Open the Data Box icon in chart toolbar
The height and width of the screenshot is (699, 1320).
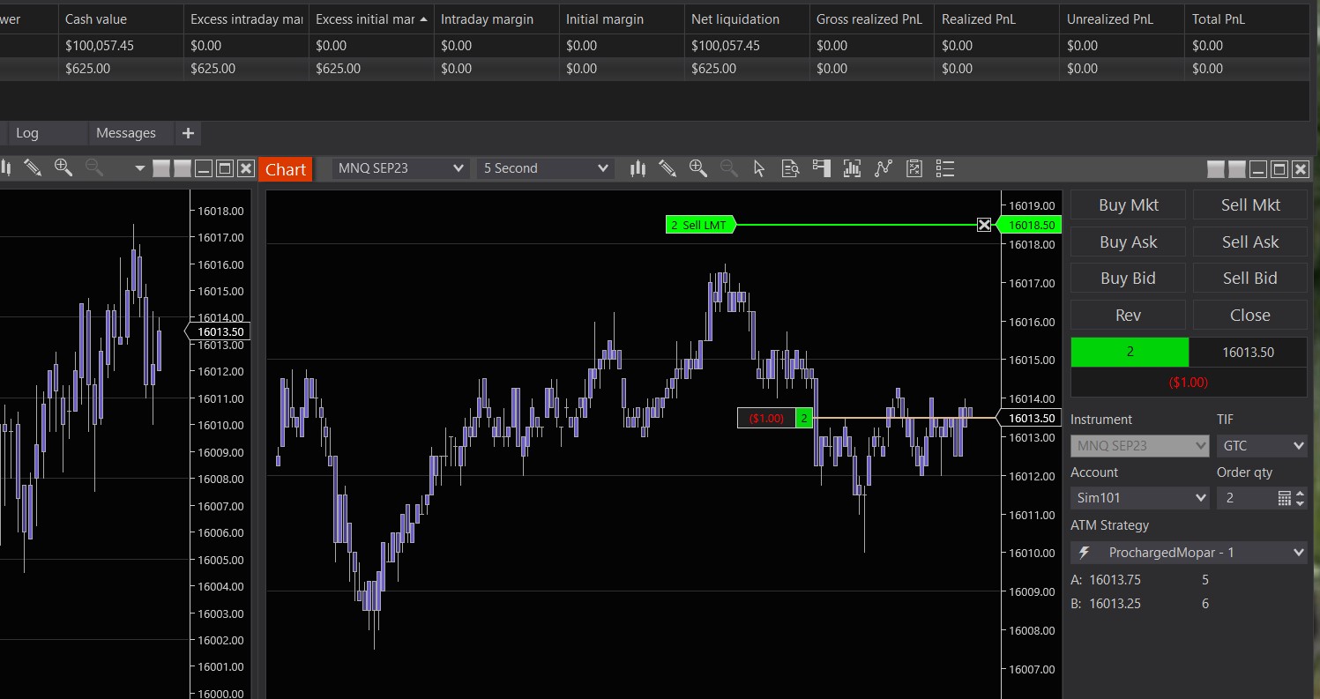(x=790, y=168)
